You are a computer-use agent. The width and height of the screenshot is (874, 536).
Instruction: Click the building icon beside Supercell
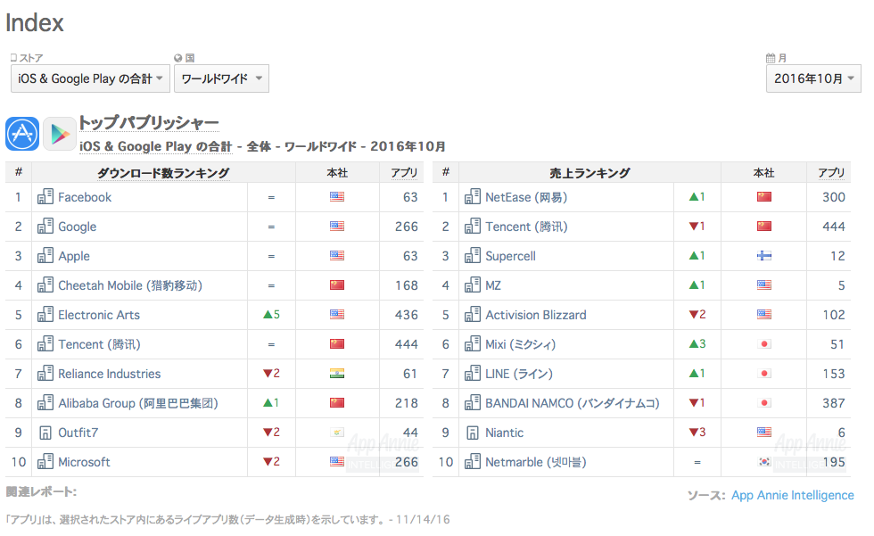(472, 256)
